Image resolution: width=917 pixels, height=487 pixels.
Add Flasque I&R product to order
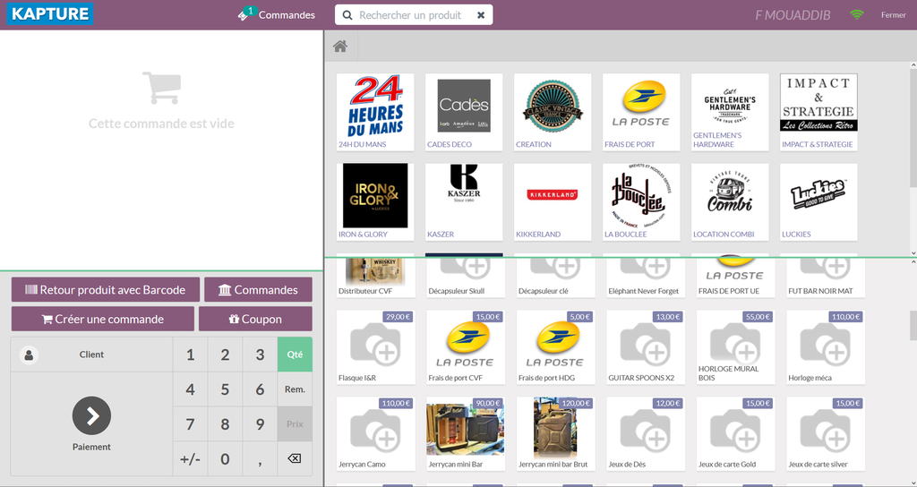click(376, 346)
